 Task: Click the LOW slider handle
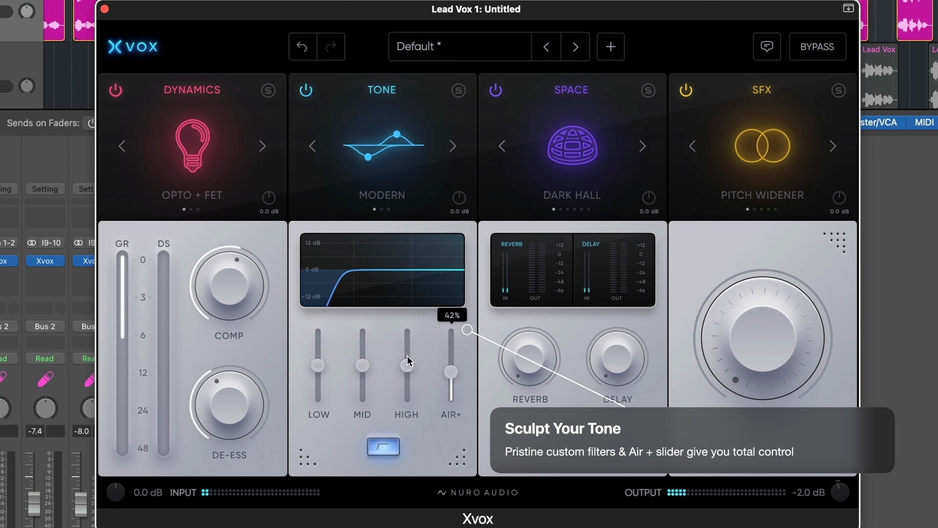click(x=318, y=365)
